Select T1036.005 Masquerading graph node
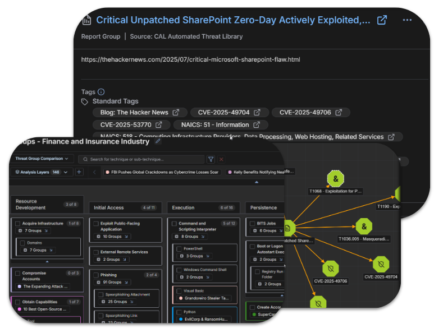 click(x=364, y=226)
